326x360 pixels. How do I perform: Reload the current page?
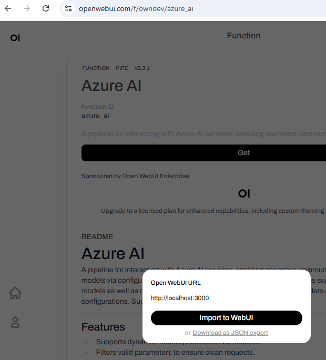46,8
